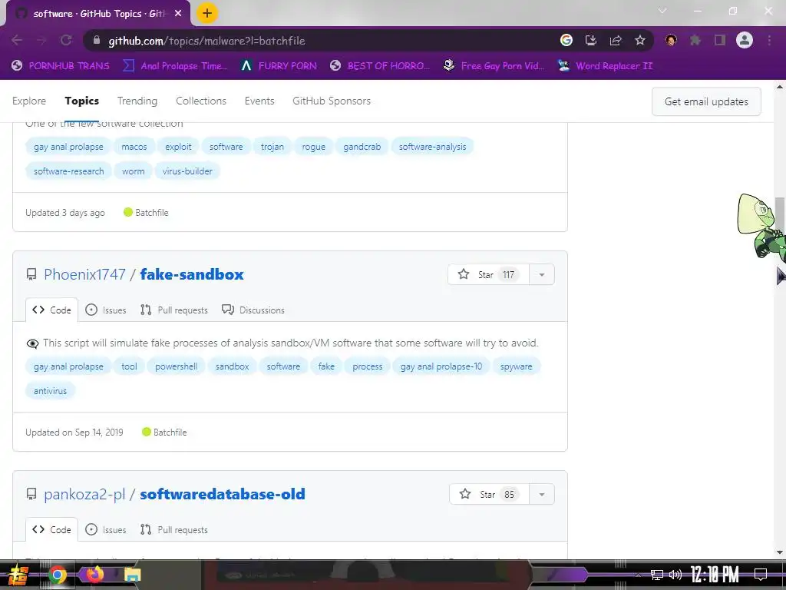The width and height of the screenshot is (786, 590).
Task: Open Code tab of softwaredatabase-old
Action: (x=51, y=530)
